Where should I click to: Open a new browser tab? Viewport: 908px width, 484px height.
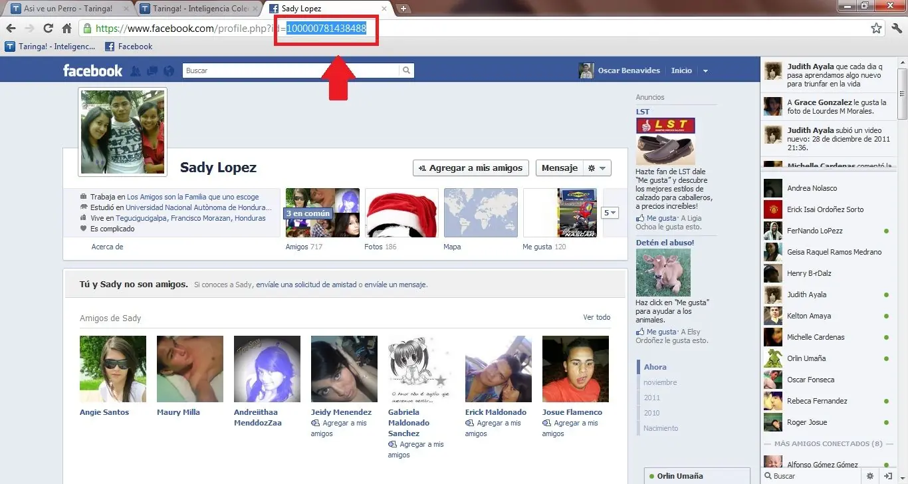coord(403,9)
